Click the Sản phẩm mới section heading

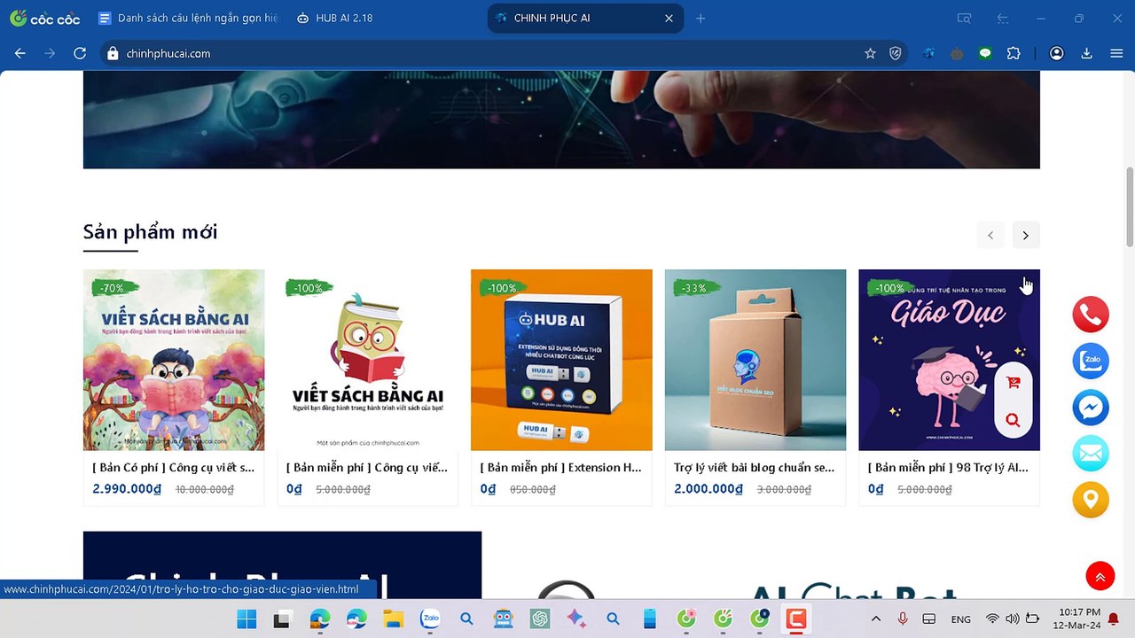[150, 232]
